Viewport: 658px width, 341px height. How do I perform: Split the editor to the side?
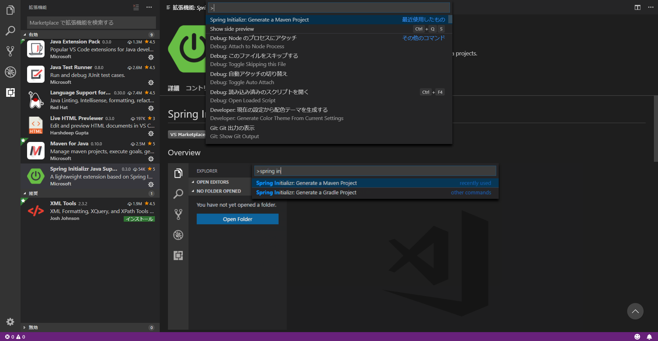637,7
